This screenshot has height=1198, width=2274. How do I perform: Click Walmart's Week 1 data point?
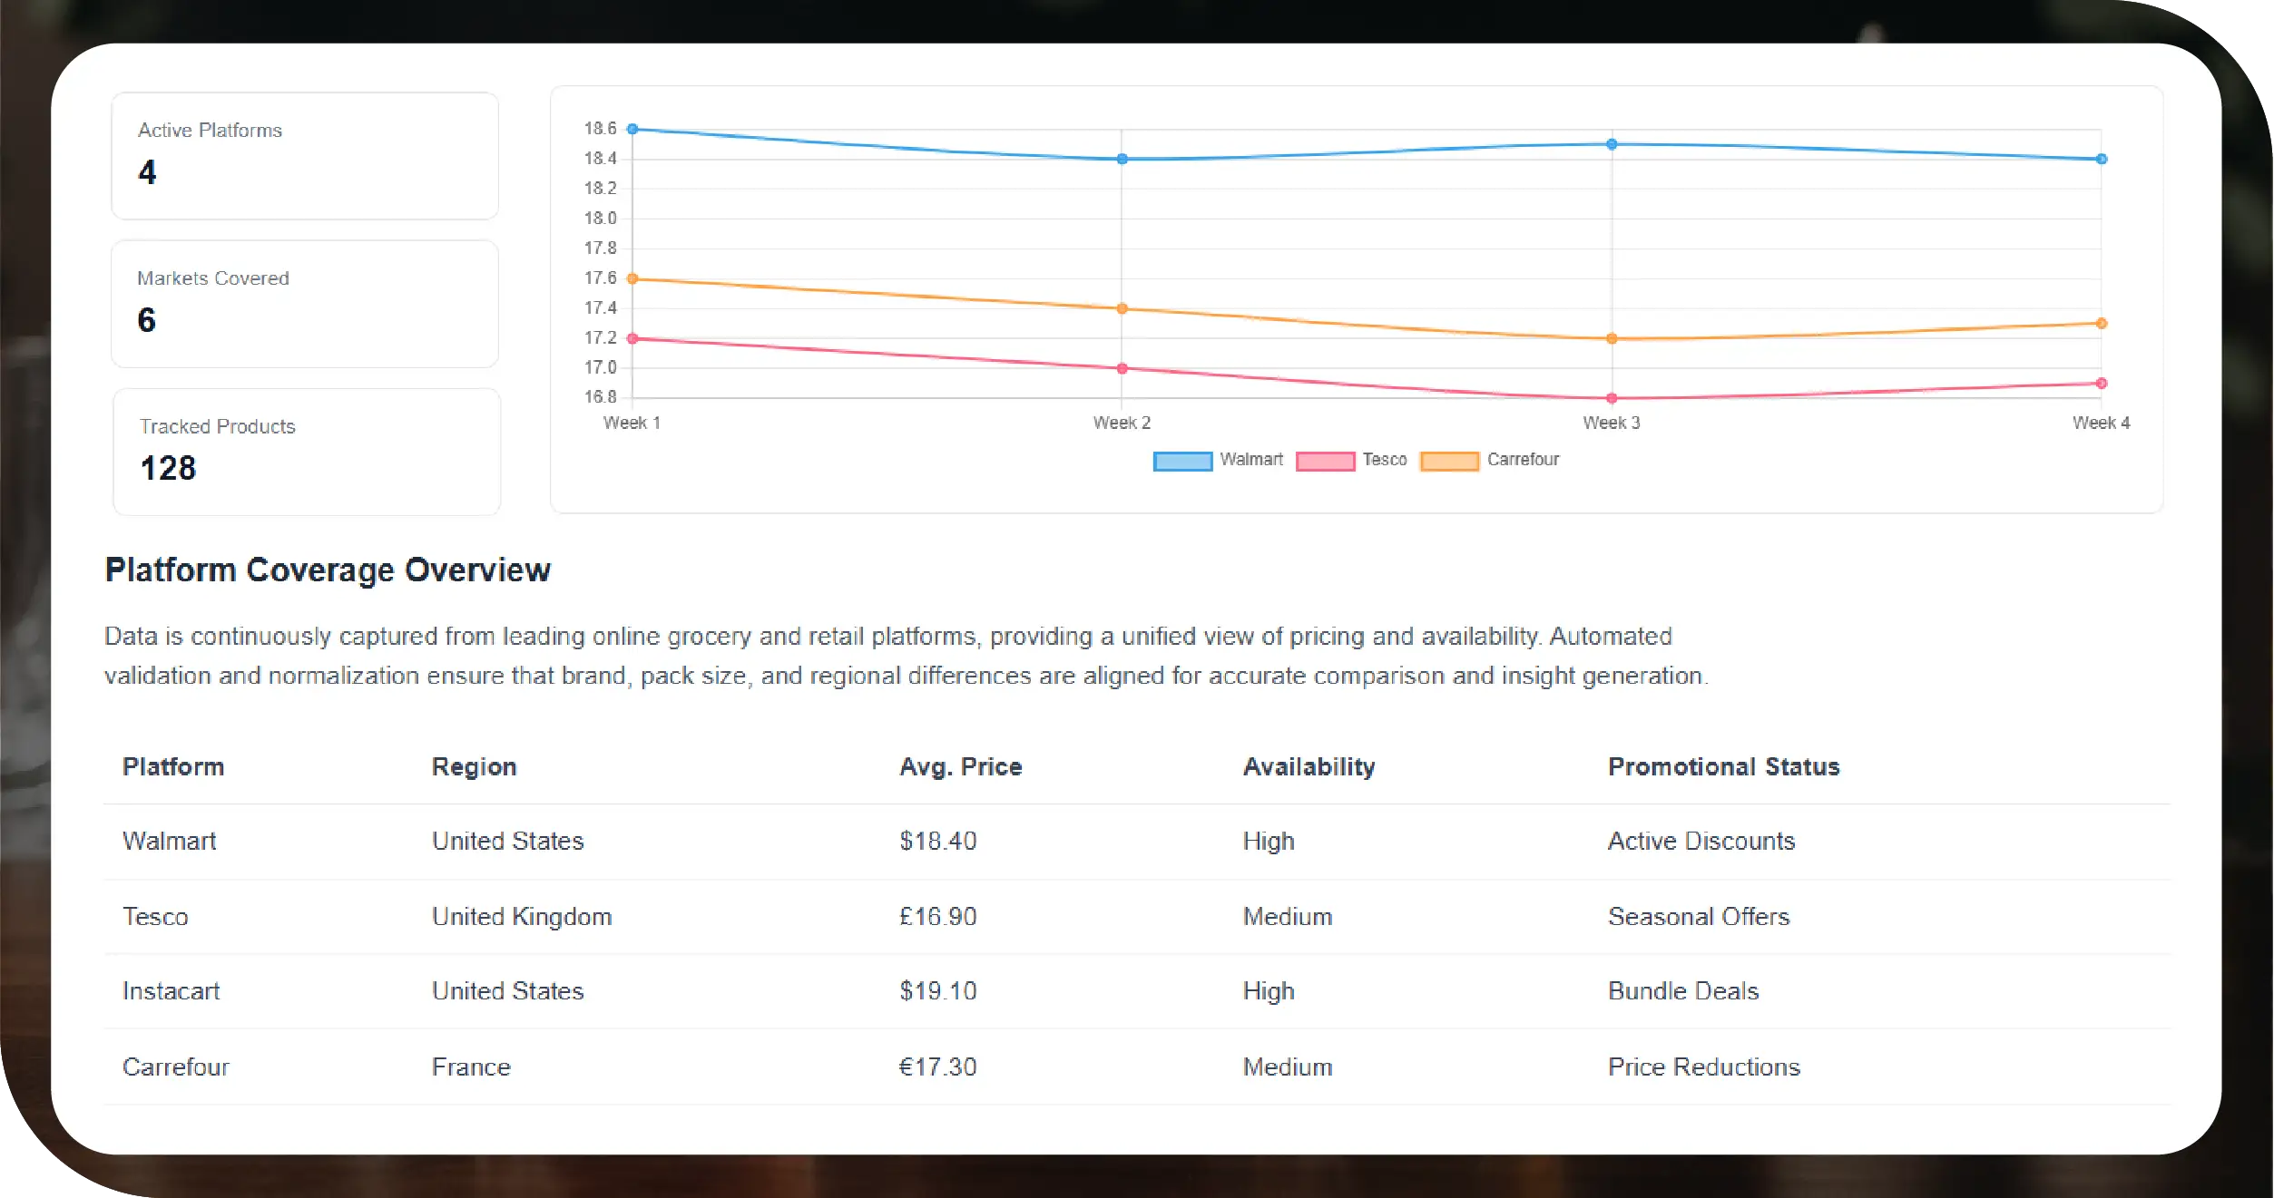[632, 129]
